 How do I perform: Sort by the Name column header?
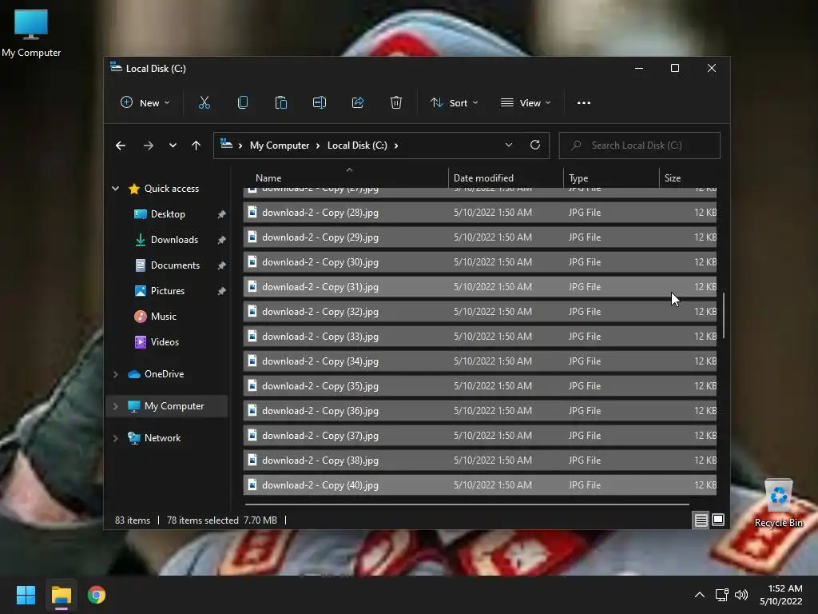(x=345, y=178)
